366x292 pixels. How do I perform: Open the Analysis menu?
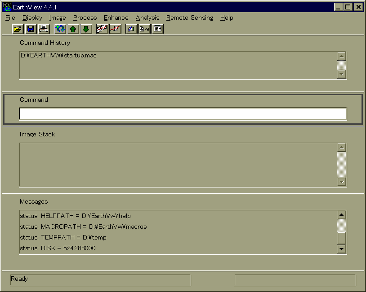click(x=147, y=17)
